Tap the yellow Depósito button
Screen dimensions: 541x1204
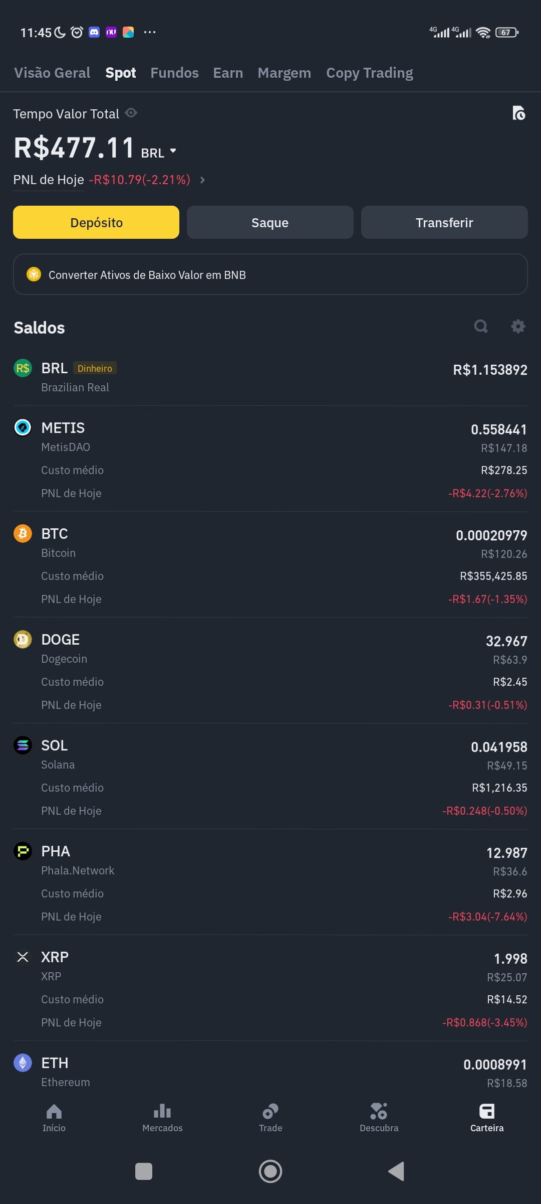coord(96,222)
